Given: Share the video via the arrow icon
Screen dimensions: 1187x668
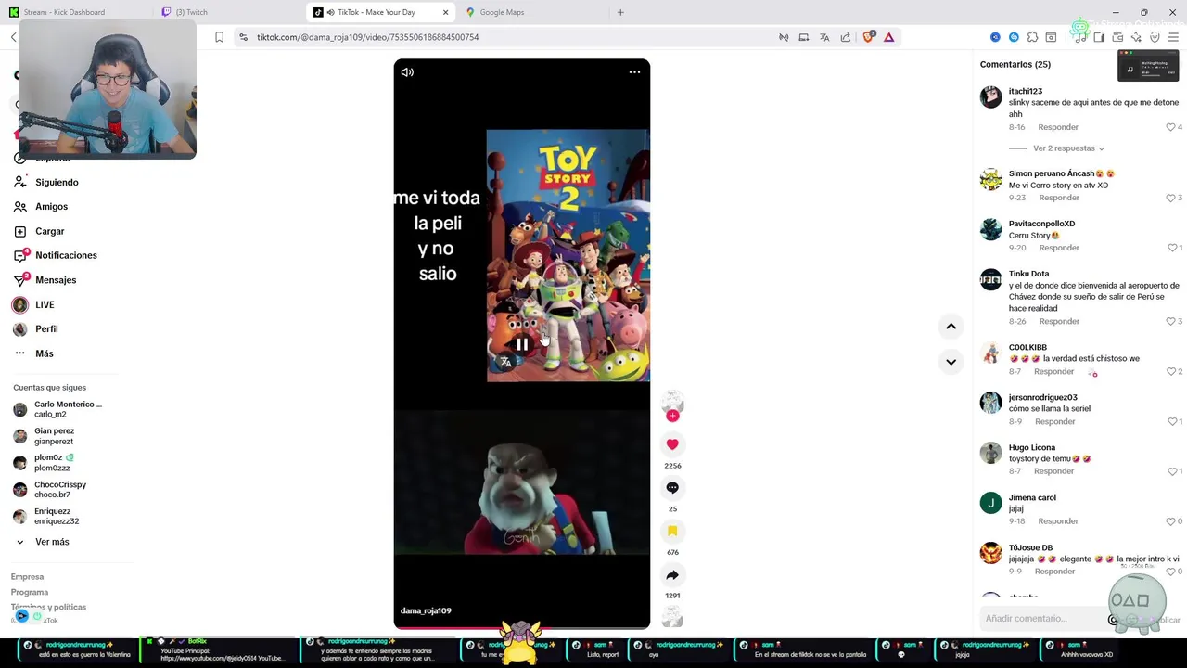Looking at the screenshot, I should pyautogui.click(x=672, y=575).
